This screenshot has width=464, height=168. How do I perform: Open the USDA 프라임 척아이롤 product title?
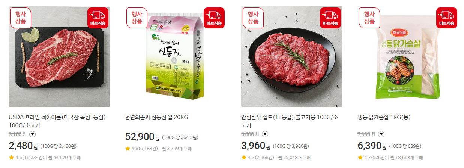coord(57,121)
